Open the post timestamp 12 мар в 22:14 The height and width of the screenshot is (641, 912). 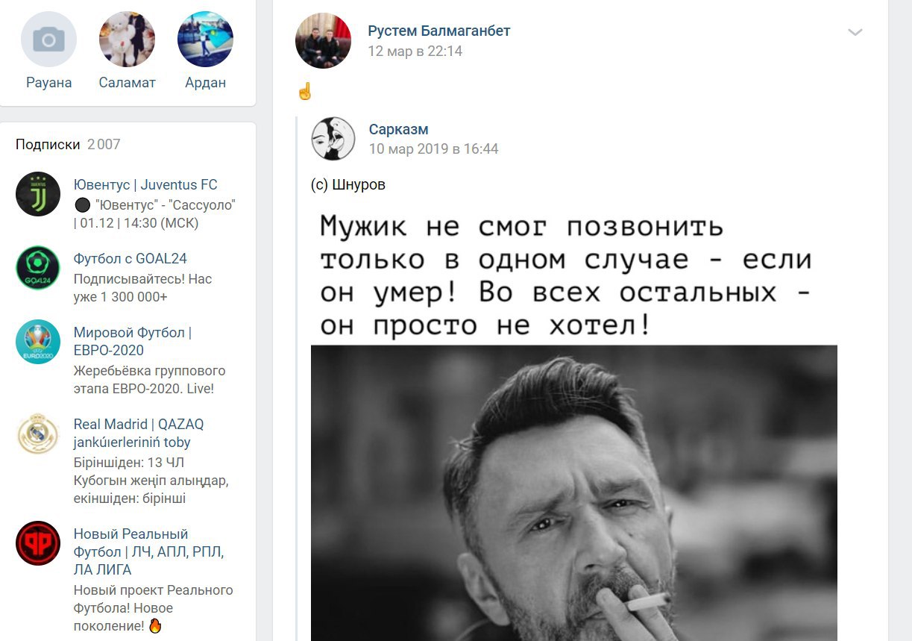[415, 51]
